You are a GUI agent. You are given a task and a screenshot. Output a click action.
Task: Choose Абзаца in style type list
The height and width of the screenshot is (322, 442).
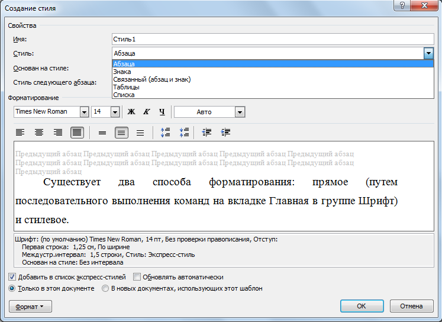click(273, 64)
